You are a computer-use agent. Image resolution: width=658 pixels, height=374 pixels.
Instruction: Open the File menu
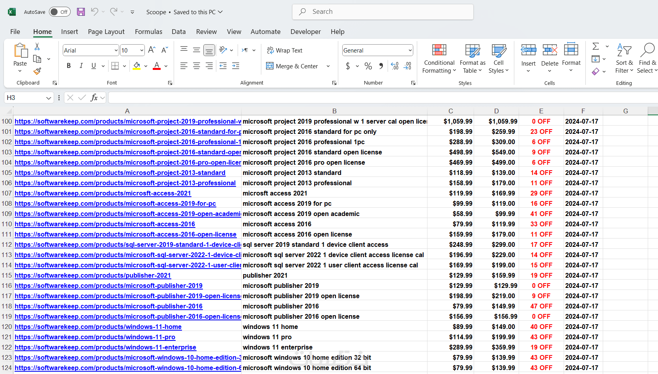pos(15,32)
